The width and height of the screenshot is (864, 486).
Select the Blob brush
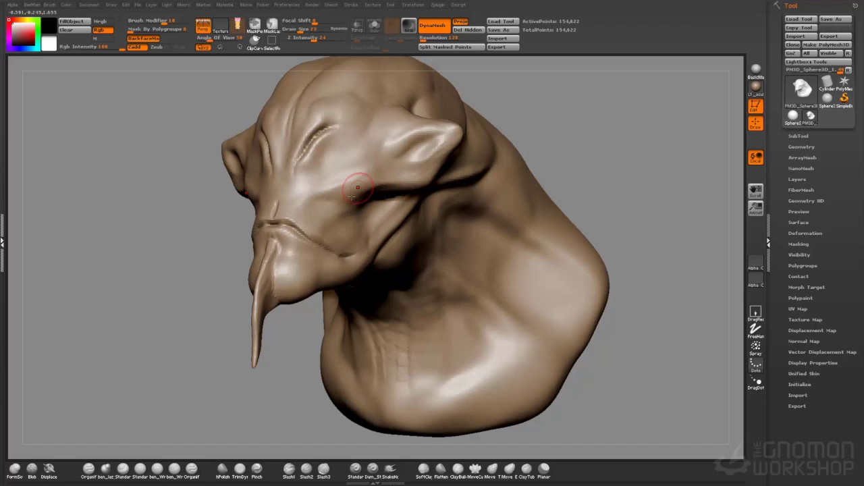coord(32,470)
